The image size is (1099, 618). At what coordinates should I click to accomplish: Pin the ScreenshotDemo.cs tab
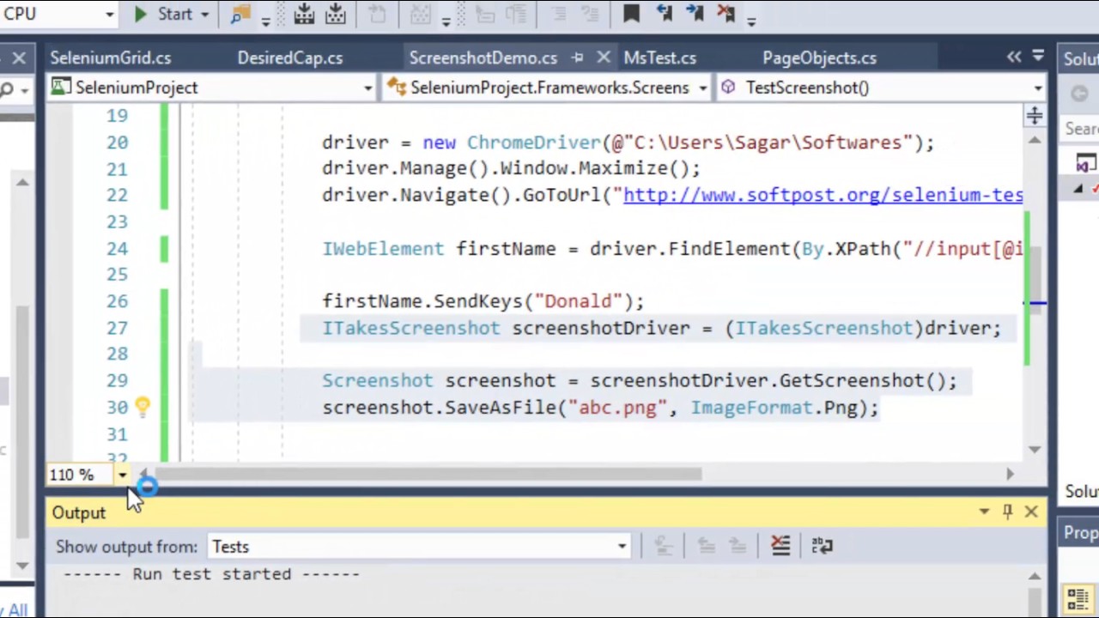578,58
